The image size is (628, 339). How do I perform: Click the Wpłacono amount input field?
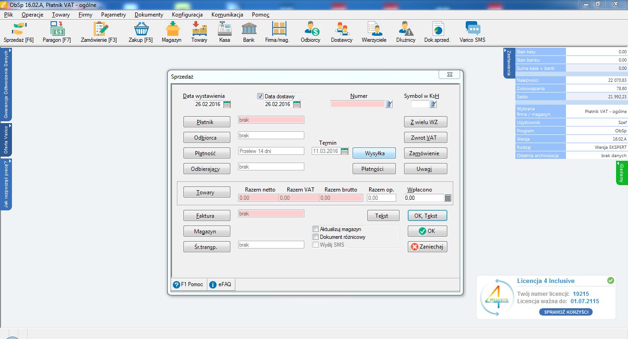pyautogui.click(x=424, y=198)
